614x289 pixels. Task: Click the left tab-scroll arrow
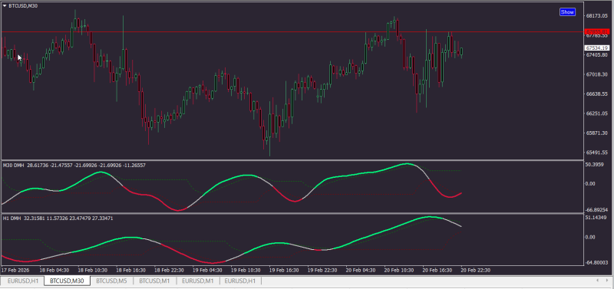[x=597, y=281]
